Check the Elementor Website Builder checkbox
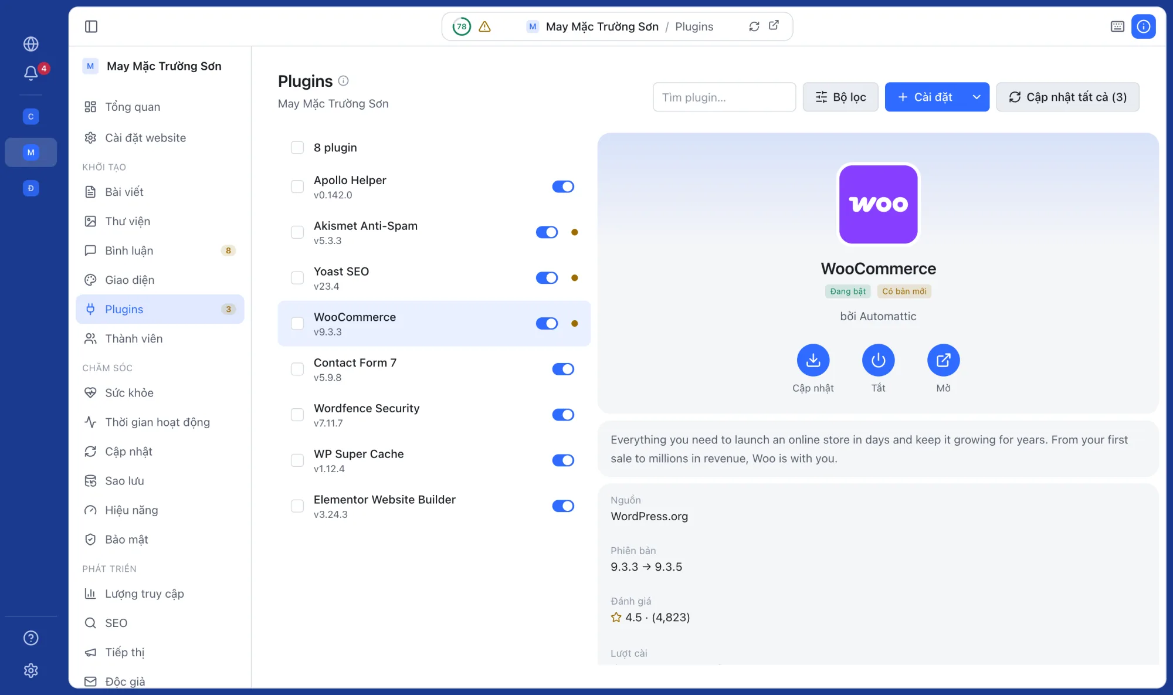The image size is (1173, 695). point(297,506)
